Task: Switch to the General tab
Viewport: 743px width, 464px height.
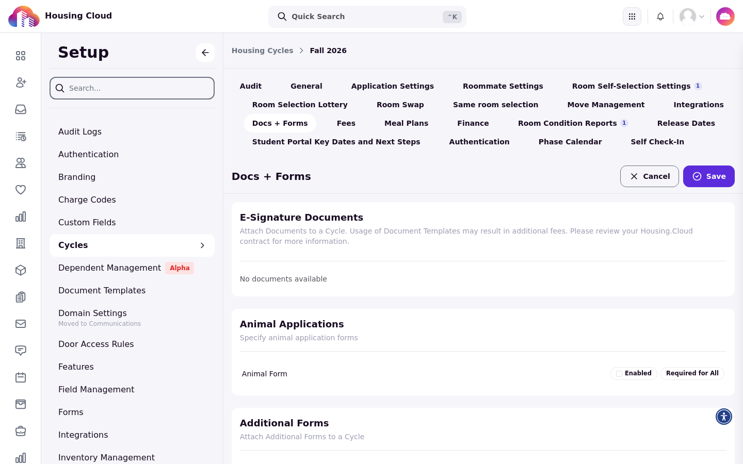Action: click(306, 86)
